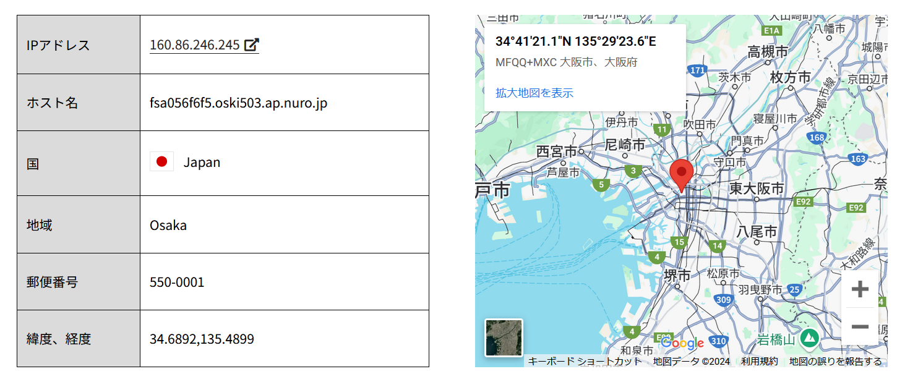Open キーボード ショートカット on map
Screen dimensions: 905x374
click(585, 362)
